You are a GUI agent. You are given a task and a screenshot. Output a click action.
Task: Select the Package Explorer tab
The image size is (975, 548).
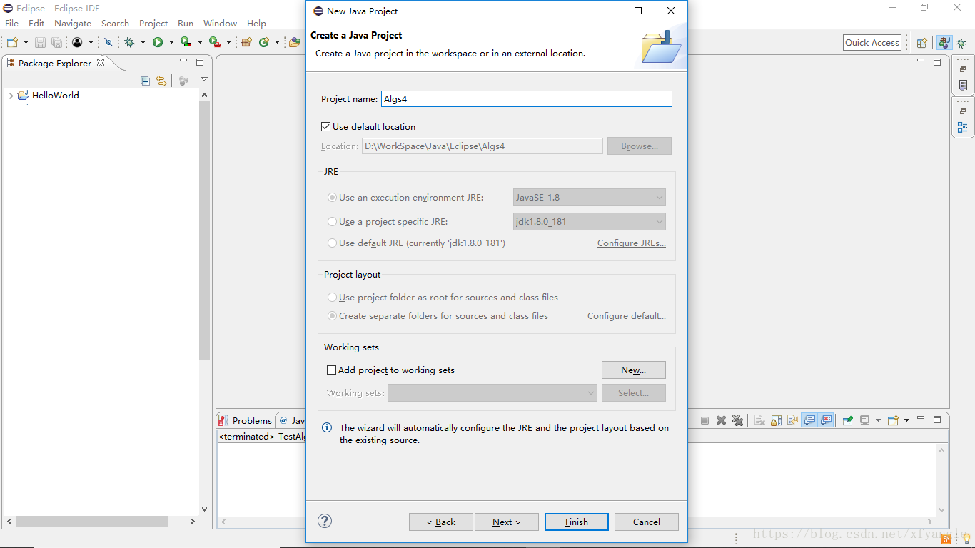pyautogui.click(x=56, y=63)
